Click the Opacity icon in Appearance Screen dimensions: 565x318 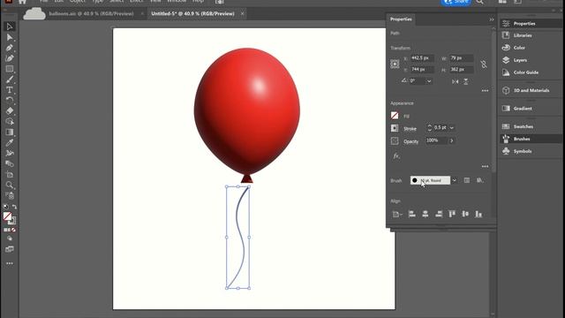(x=395, y=141)
